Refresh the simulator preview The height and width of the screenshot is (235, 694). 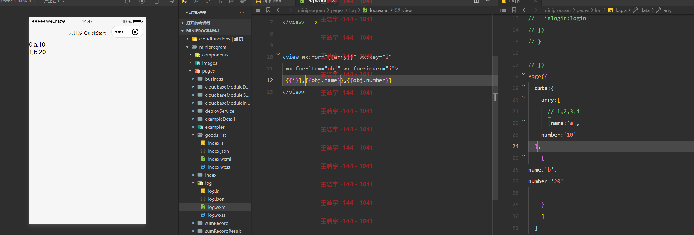[127, 1]
